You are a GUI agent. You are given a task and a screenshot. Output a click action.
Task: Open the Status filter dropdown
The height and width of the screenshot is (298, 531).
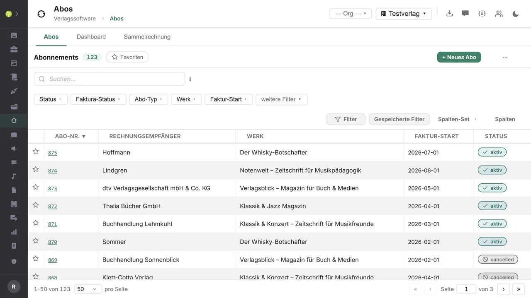point(51,99)
